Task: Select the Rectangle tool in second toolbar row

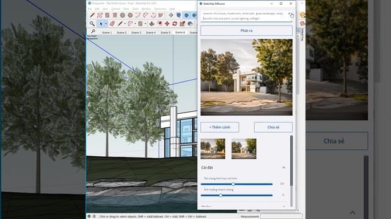Action: pos(141,24)
